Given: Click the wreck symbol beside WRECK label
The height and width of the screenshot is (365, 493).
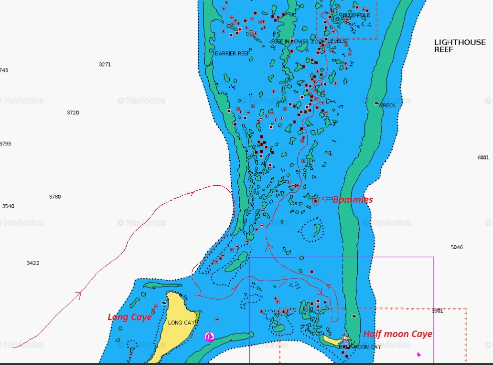Looking at the screenshot, I should click(x=377, y=103).
